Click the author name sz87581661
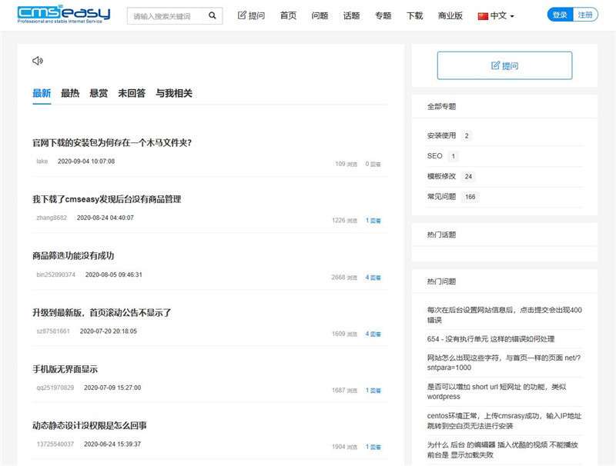The width and height of the screenshot is (616, 466). (53, 331)
